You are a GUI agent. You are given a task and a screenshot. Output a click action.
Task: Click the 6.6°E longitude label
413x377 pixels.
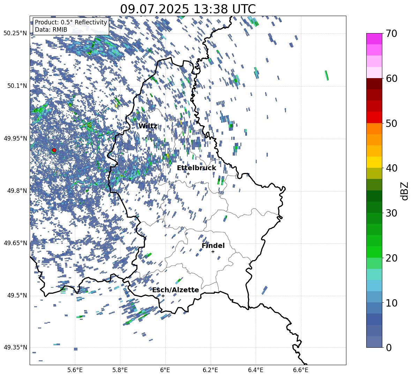(301, 370)
